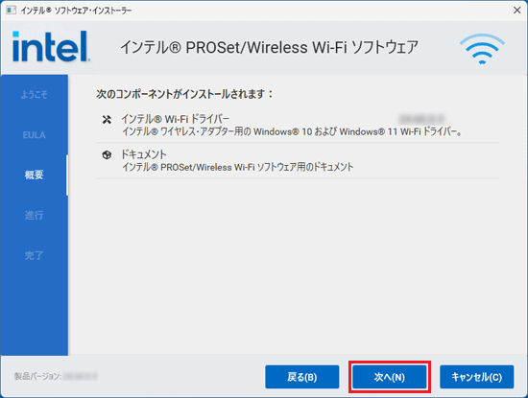Click the Windows 10/11 Wi-Fi driver description text

click(292, 131)
